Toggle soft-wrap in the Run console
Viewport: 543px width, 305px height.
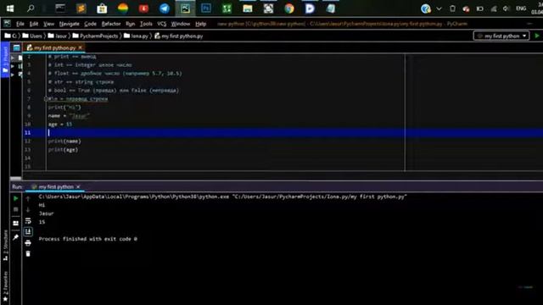(x=28, y=221)
